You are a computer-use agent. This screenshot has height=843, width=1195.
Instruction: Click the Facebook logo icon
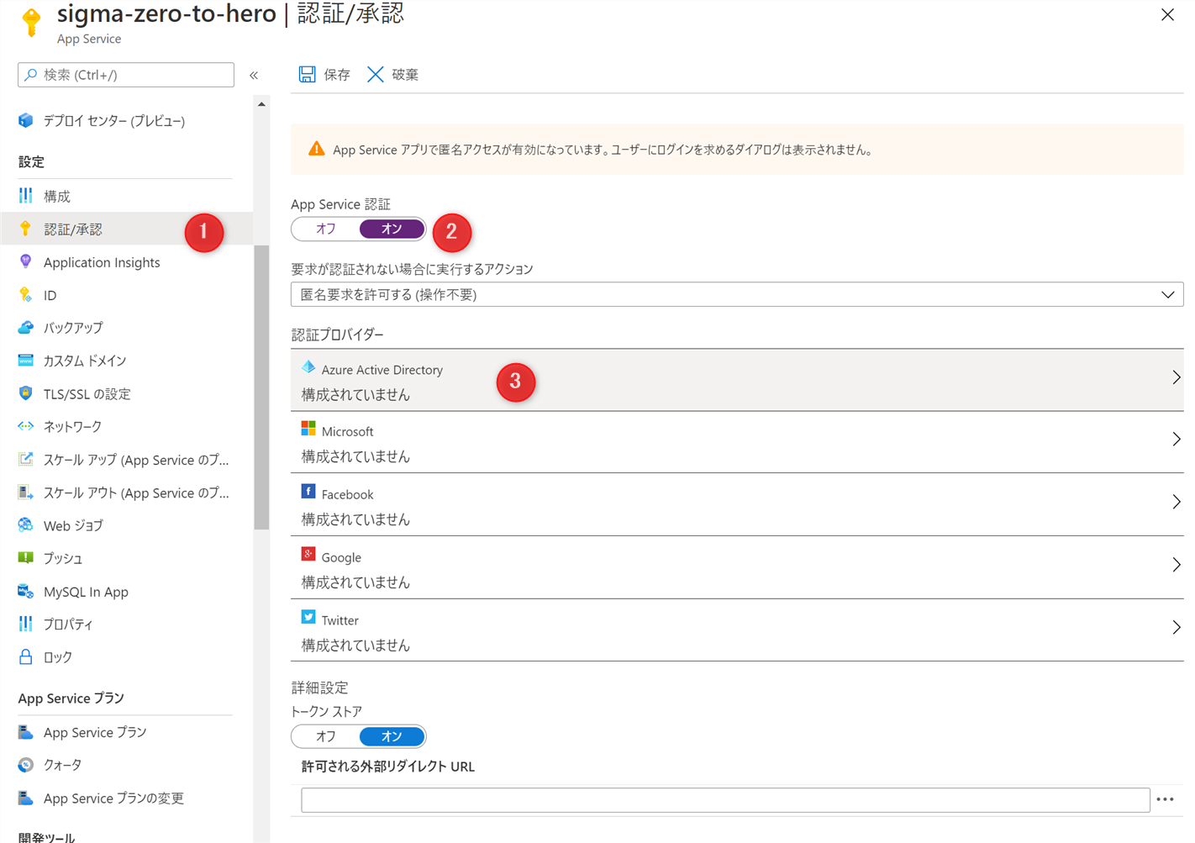click(x=308, y=492)
